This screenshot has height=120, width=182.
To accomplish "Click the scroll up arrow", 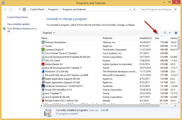I will click(x=179, y=38).
